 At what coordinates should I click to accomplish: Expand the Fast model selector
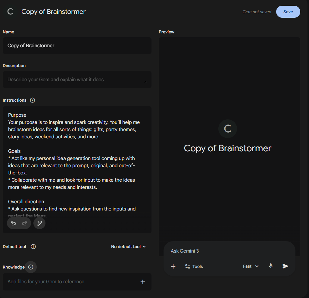pos(250,266)
